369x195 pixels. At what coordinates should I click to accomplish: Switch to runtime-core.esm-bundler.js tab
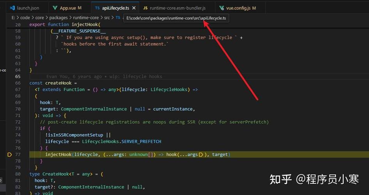[178, 8]
